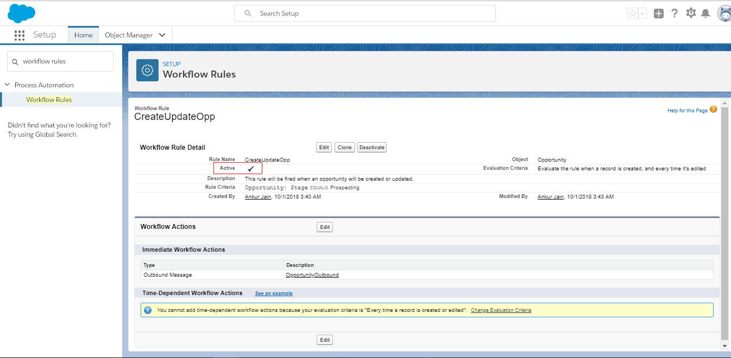Viewport: 731px width, 358px height.
Task: Click the blue info icon in the yellow notice
Action: point(148,310)
